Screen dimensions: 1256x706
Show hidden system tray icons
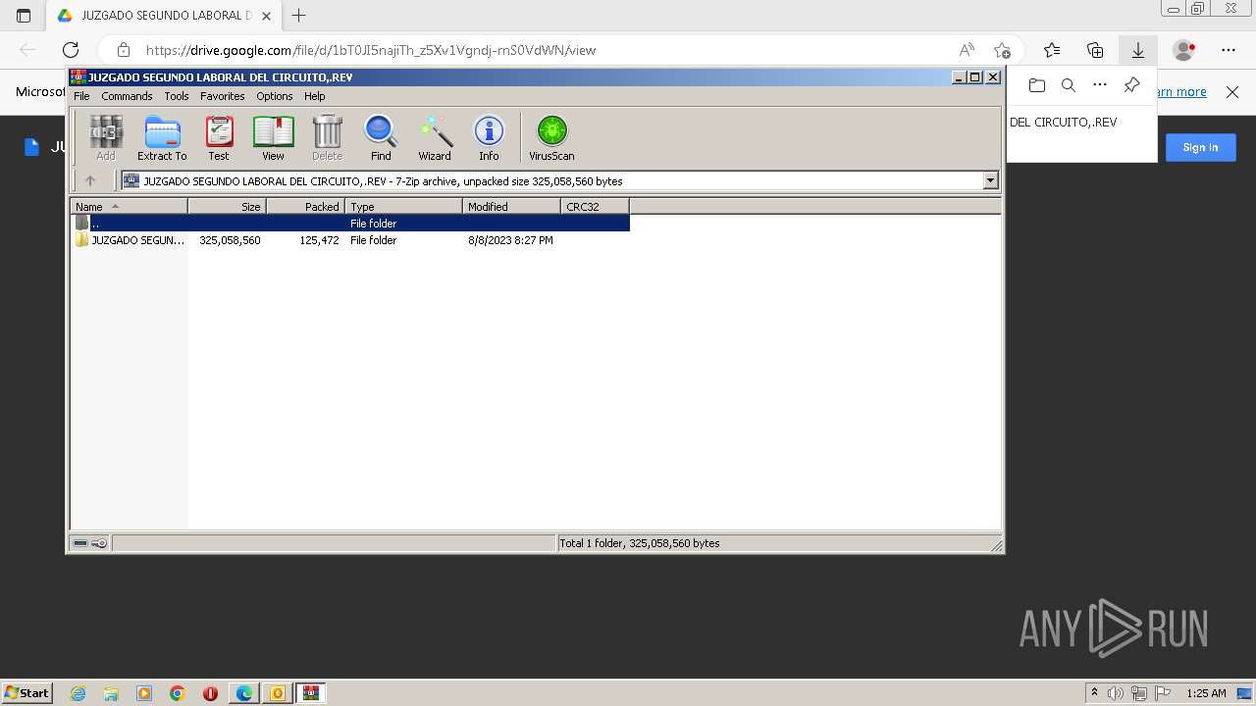coord(1094,693)
